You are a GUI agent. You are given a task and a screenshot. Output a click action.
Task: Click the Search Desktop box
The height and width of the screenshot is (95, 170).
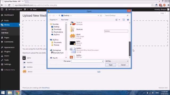[115, 16]
